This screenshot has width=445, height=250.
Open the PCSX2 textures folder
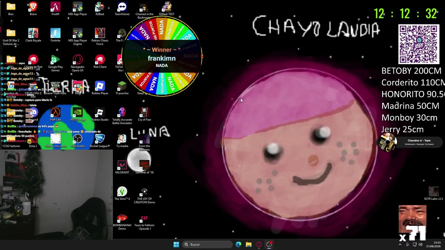(x=11, y=141)
